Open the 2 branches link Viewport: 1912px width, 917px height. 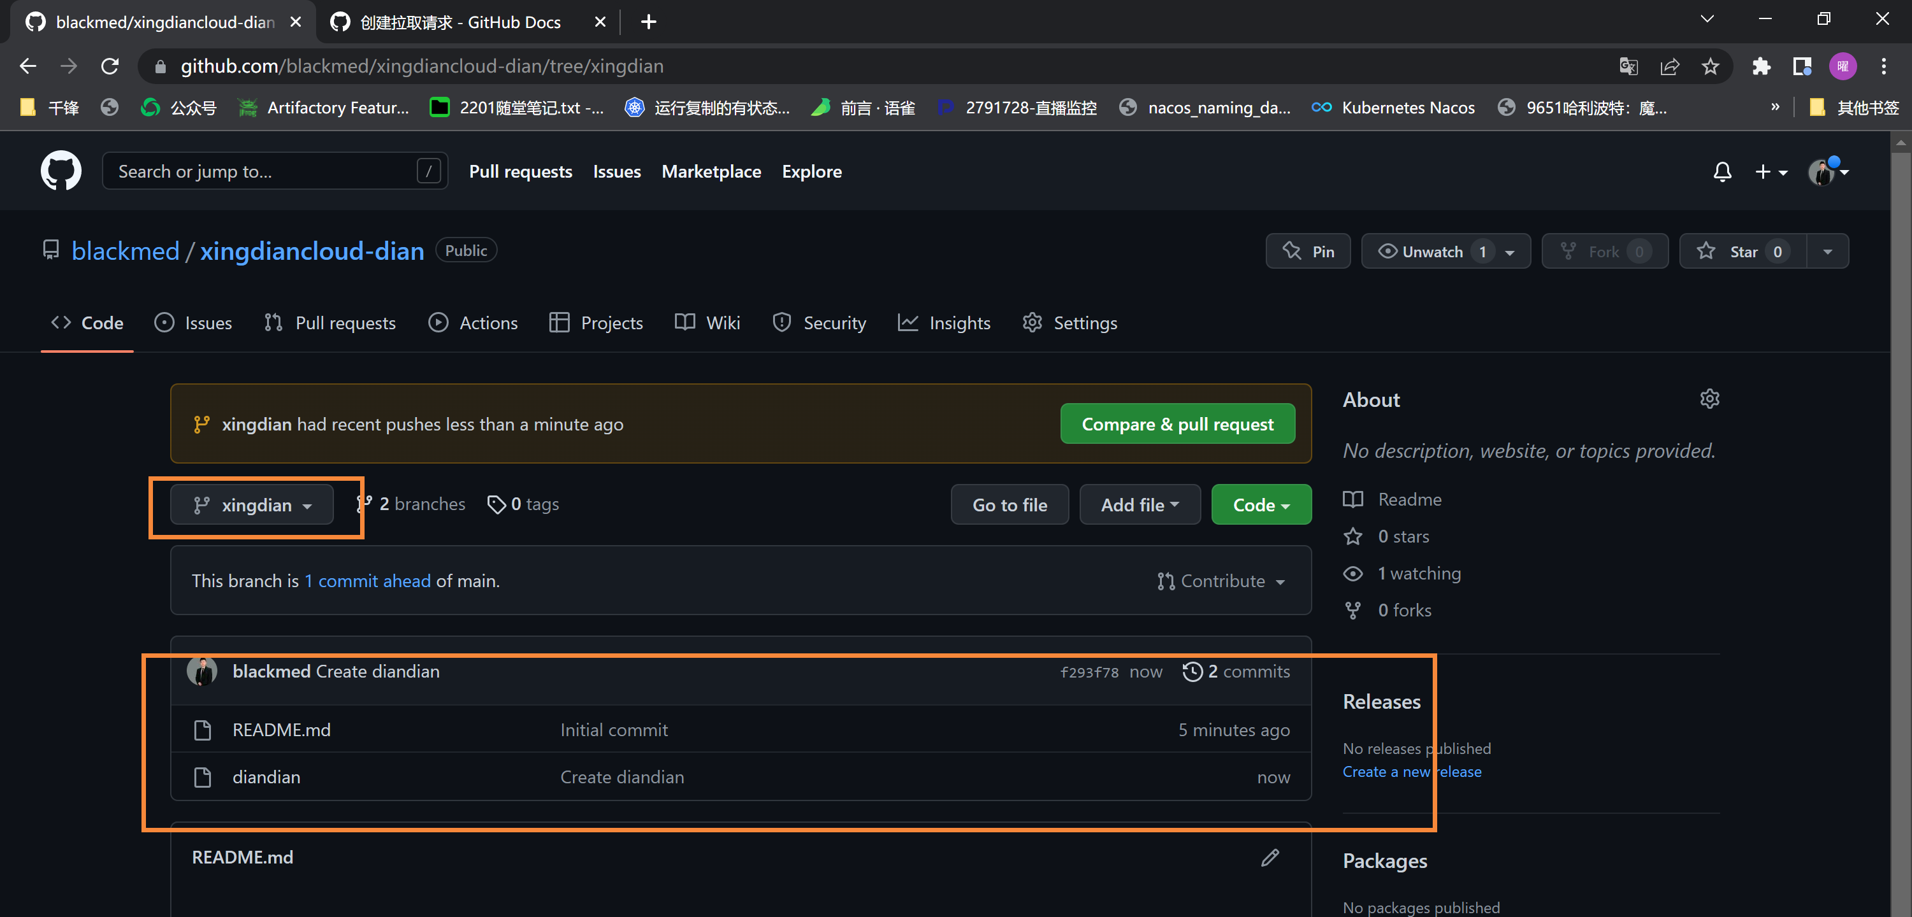[411, 504]
